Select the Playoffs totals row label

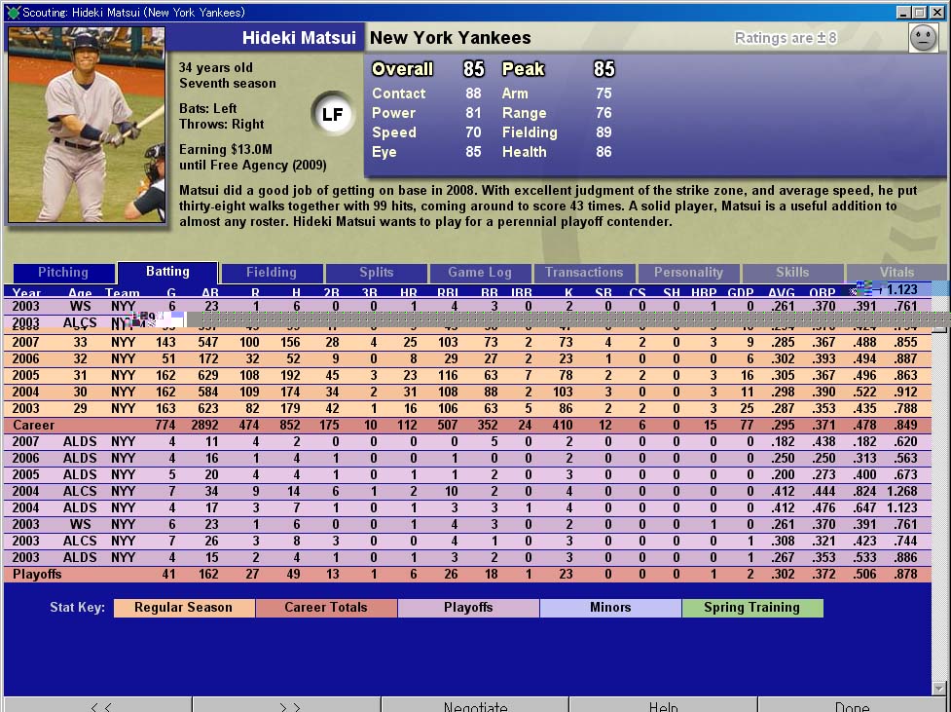tap(37, 575)
